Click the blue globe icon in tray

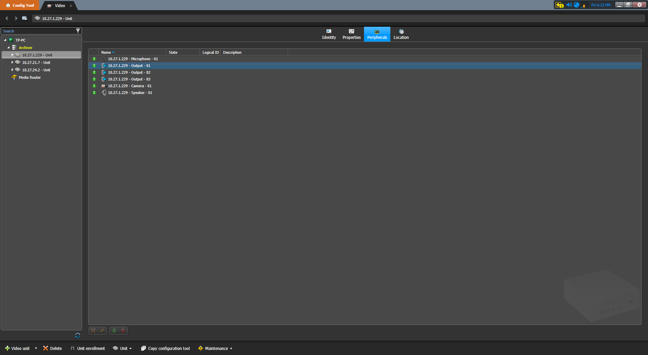pyautogui.click(x=576, y=5)
